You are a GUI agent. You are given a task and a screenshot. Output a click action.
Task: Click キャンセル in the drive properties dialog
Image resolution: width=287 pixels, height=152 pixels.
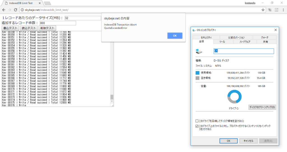tap(248, 141)
